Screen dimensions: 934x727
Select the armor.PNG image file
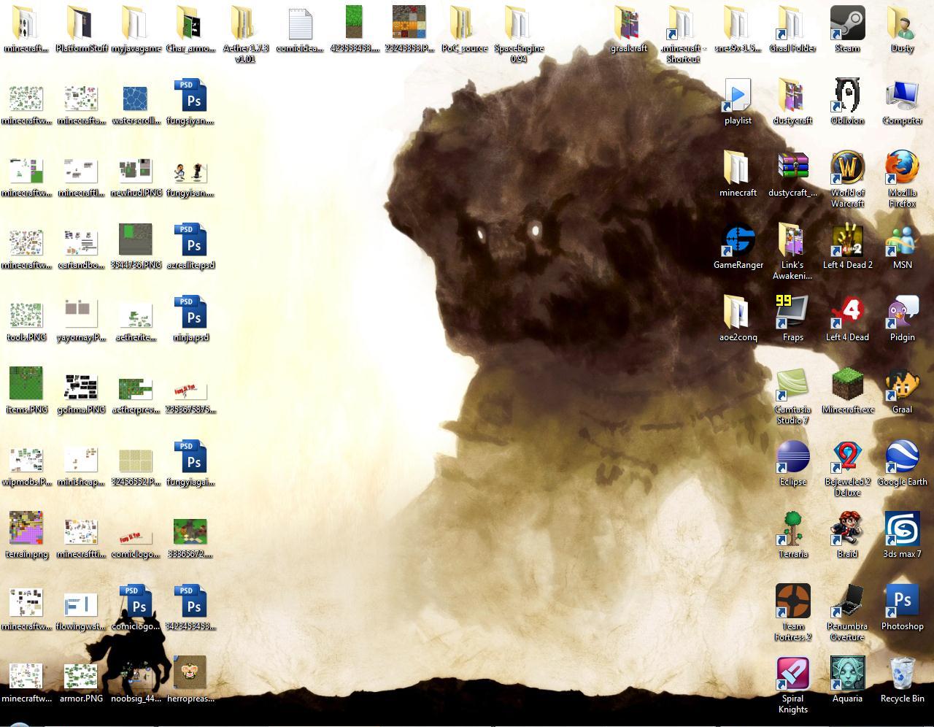[81, 675]
